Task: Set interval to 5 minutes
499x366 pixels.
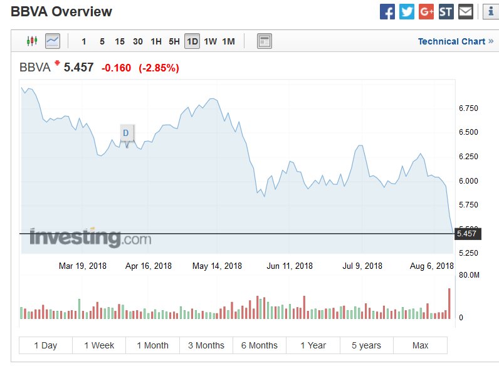Action: pyautogui.click(x=102, y=41)
